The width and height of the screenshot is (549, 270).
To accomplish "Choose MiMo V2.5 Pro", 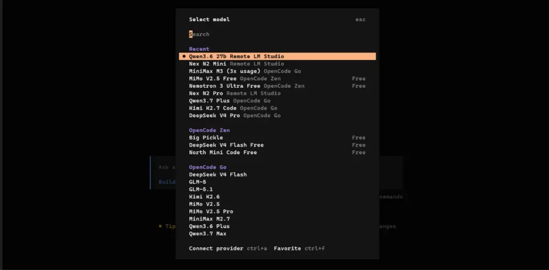I will coord(277,212).
